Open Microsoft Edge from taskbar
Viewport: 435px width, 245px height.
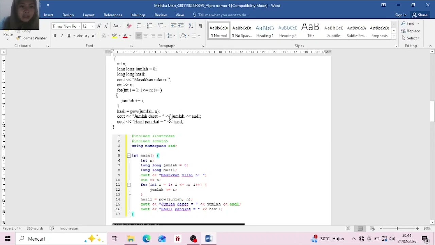[x=146, y=239]
